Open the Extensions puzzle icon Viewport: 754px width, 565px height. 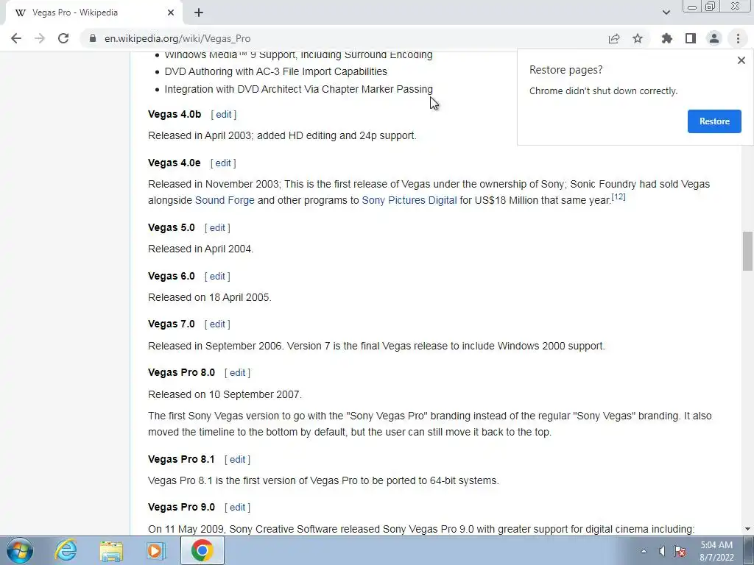[667, 38]
